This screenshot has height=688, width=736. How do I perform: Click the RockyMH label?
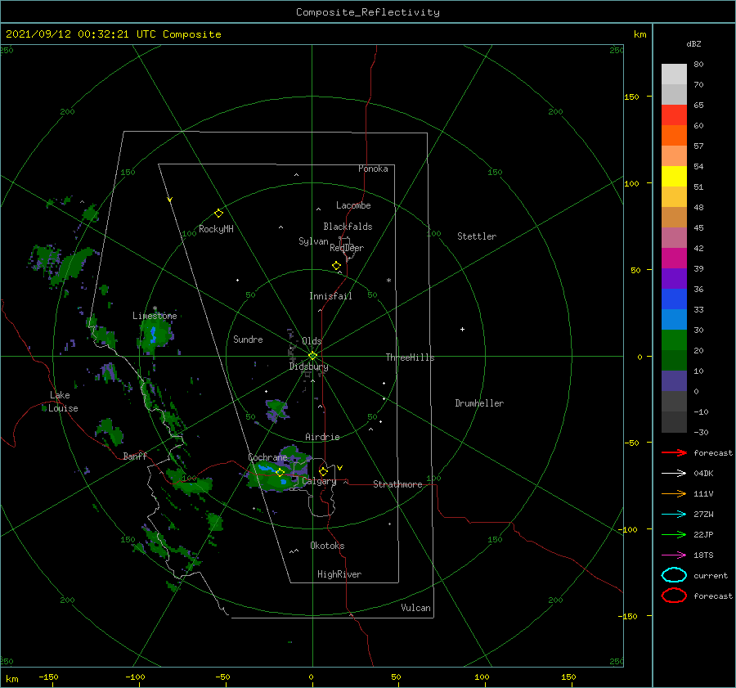[216, 229]
